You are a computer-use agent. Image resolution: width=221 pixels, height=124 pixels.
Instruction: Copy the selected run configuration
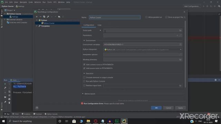click(x=44, y=17)
